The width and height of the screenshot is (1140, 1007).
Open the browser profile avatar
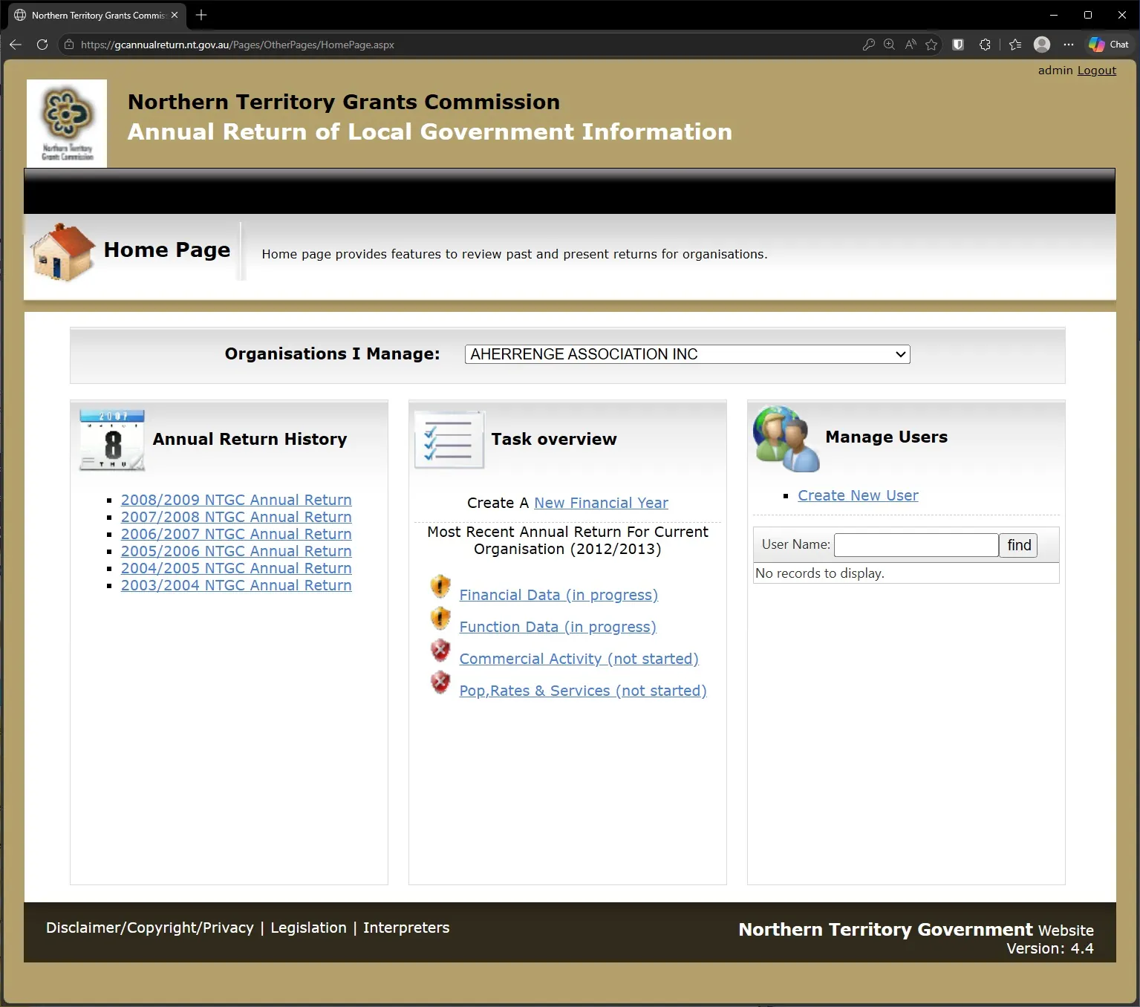coord(1042,45)
